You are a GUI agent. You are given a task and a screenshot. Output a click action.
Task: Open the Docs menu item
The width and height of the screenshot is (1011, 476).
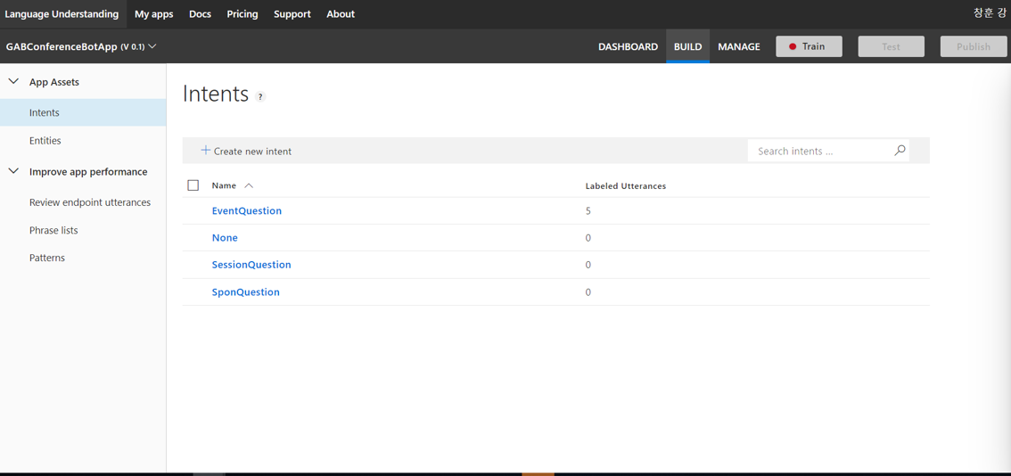click(200, 13)
